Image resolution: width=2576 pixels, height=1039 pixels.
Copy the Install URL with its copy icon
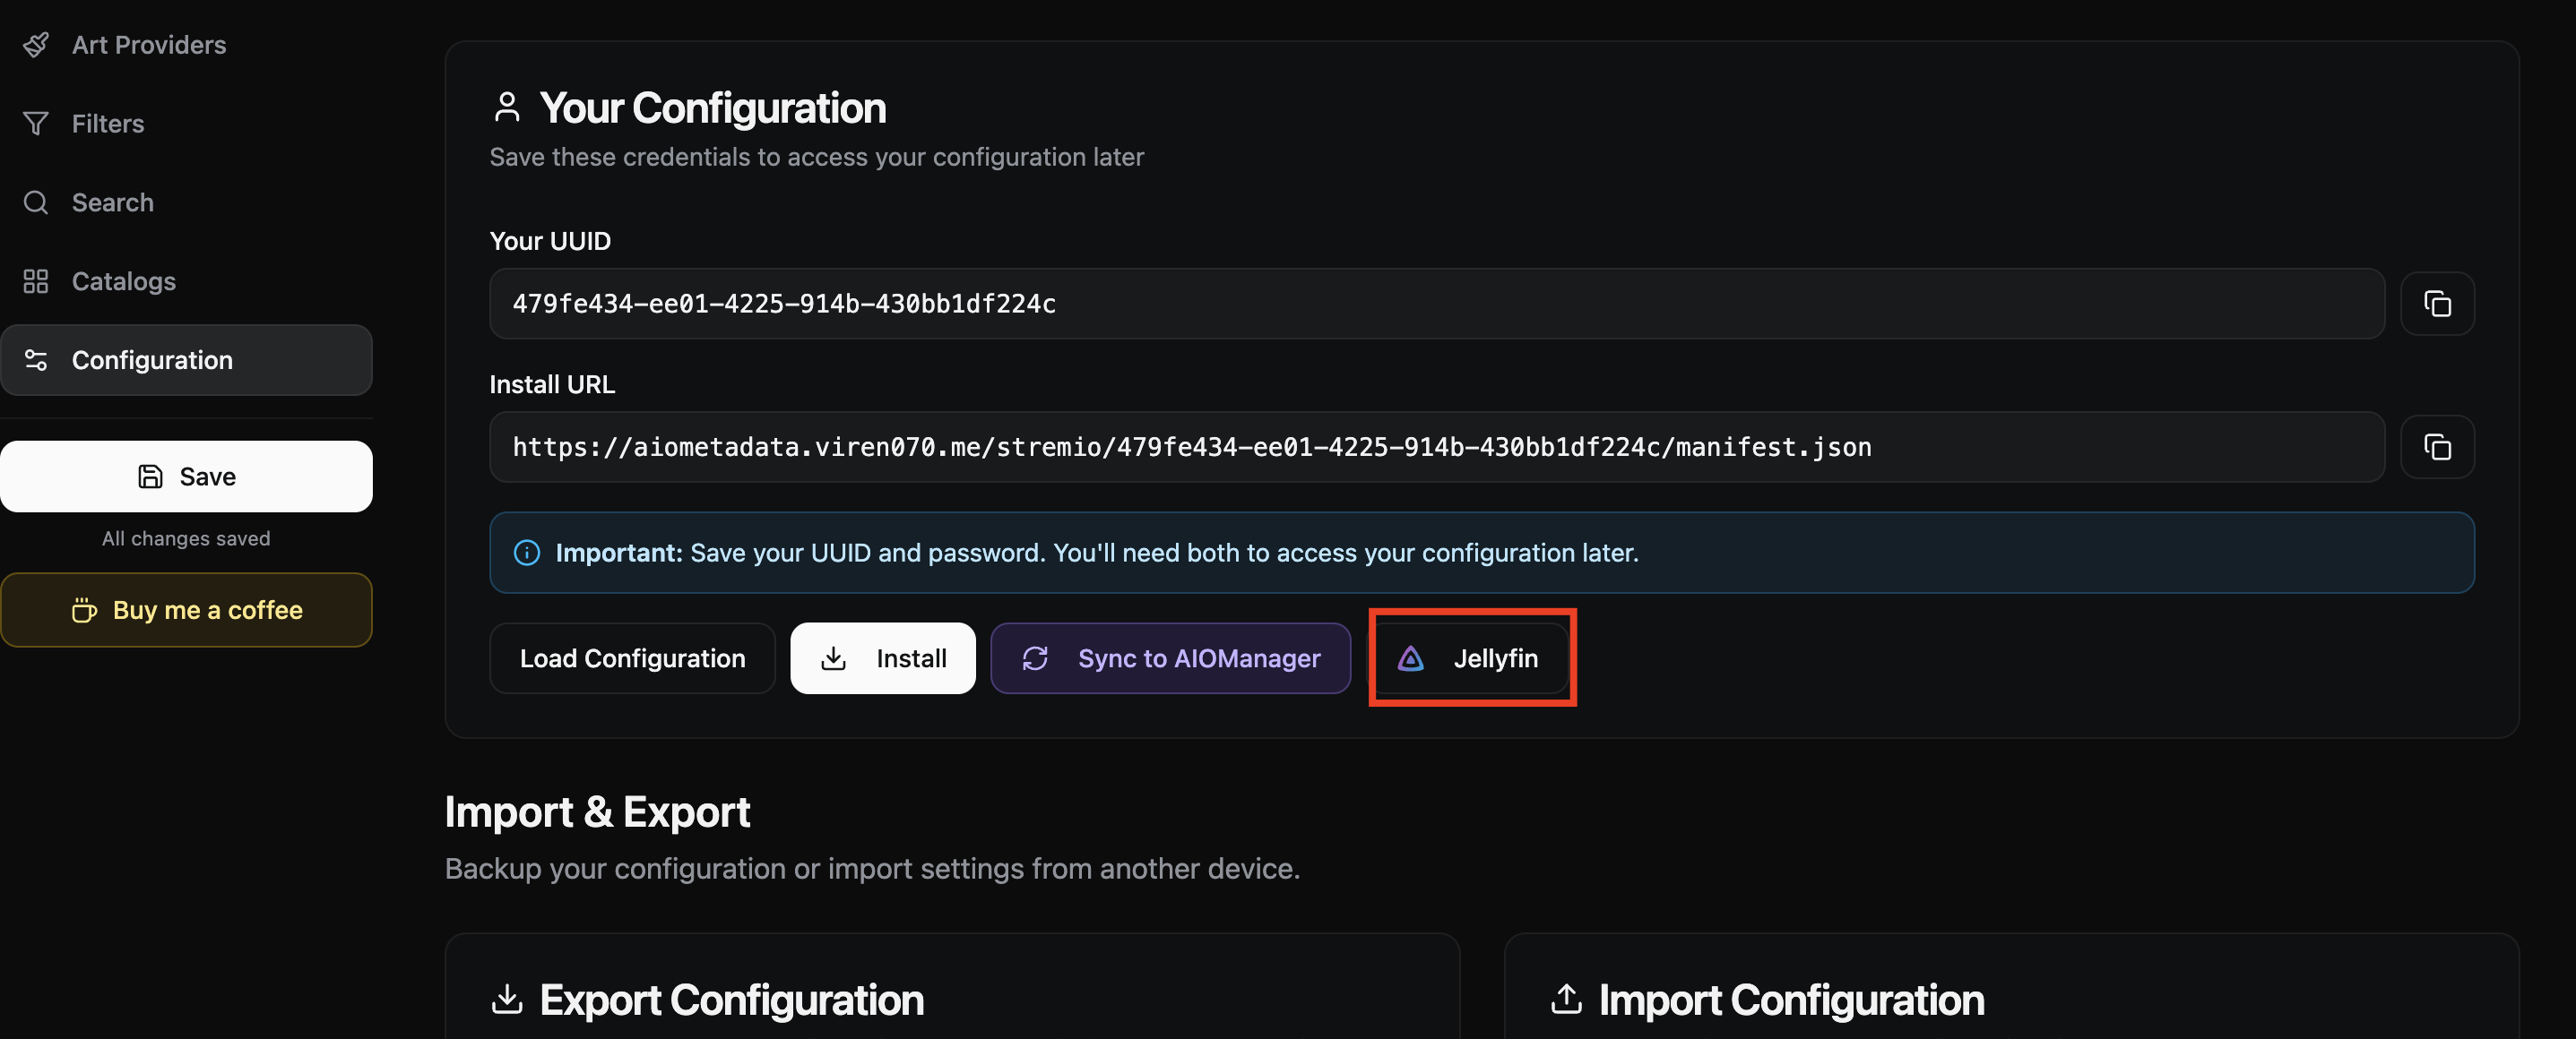pos(2436,447)
